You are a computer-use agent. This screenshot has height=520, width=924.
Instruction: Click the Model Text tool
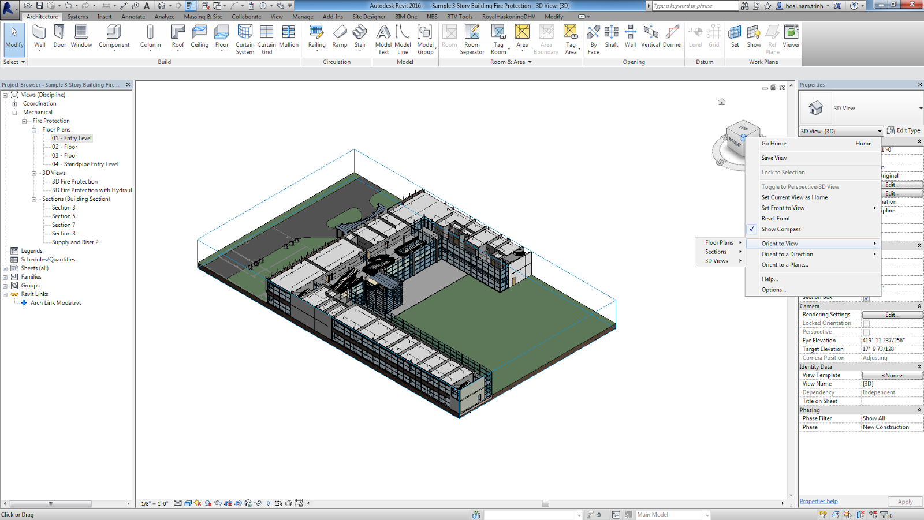pos(382,36)
